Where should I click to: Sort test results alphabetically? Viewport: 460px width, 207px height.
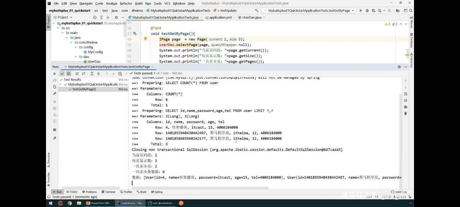[x=77, y=73]
